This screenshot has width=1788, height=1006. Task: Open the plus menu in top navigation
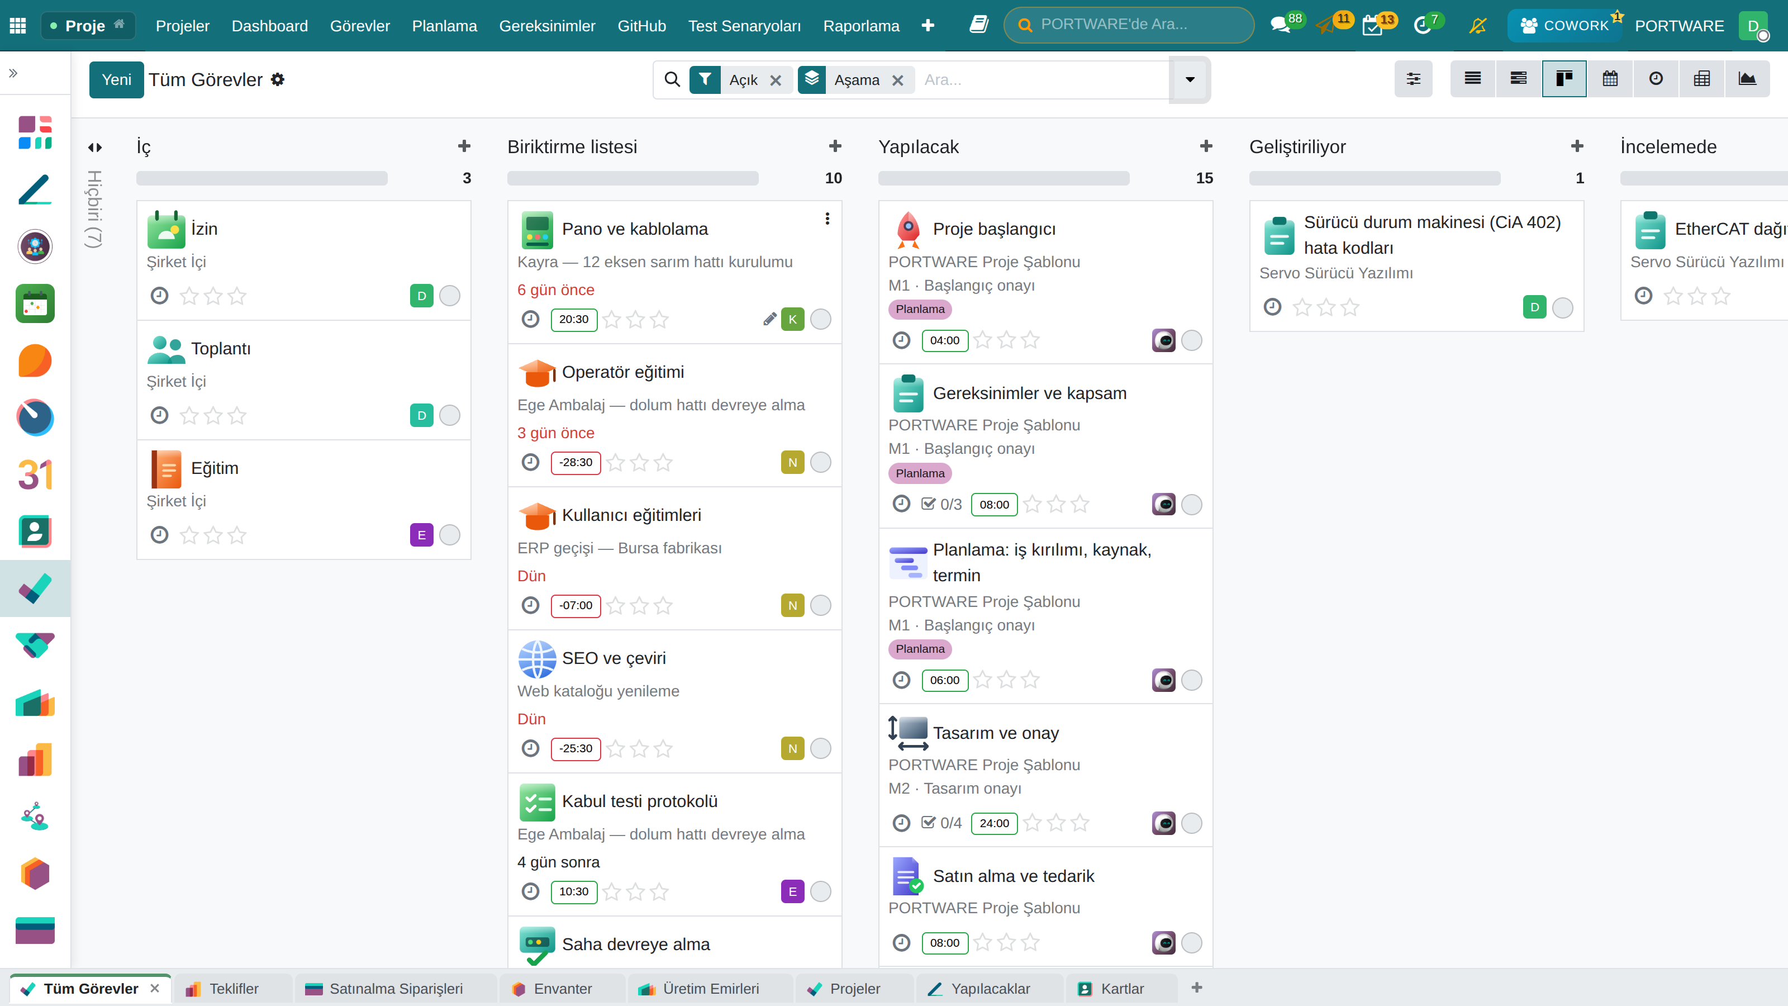pyautogui.click(x=928, y=26)
